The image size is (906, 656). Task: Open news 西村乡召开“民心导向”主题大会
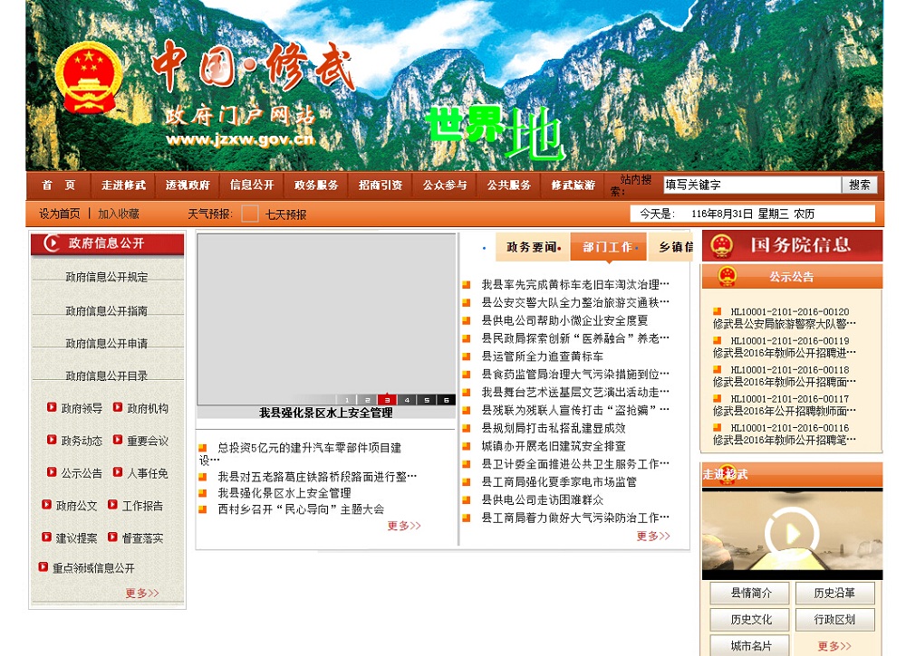(301, 509)
